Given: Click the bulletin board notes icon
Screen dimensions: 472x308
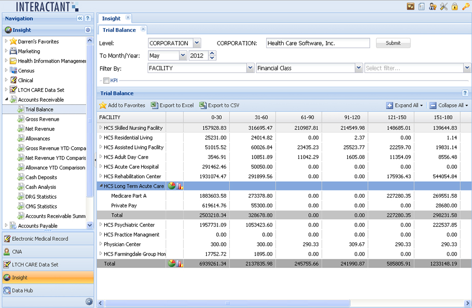Looking at the screenshot, I should pos(410,7).
